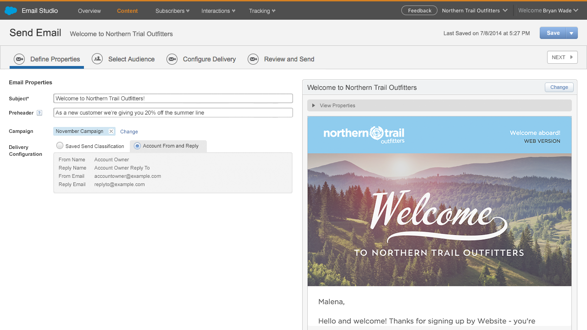Click the Welcome banner image in preview
Viewport: 587px width, 330px height.
(439, 220)
